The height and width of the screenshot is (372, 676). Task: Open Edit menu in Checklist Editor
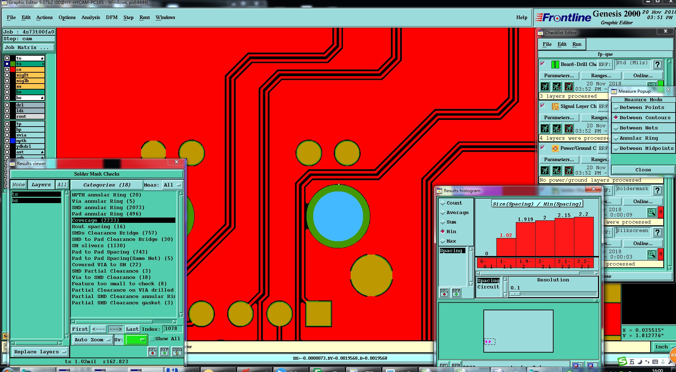[562, 44]
